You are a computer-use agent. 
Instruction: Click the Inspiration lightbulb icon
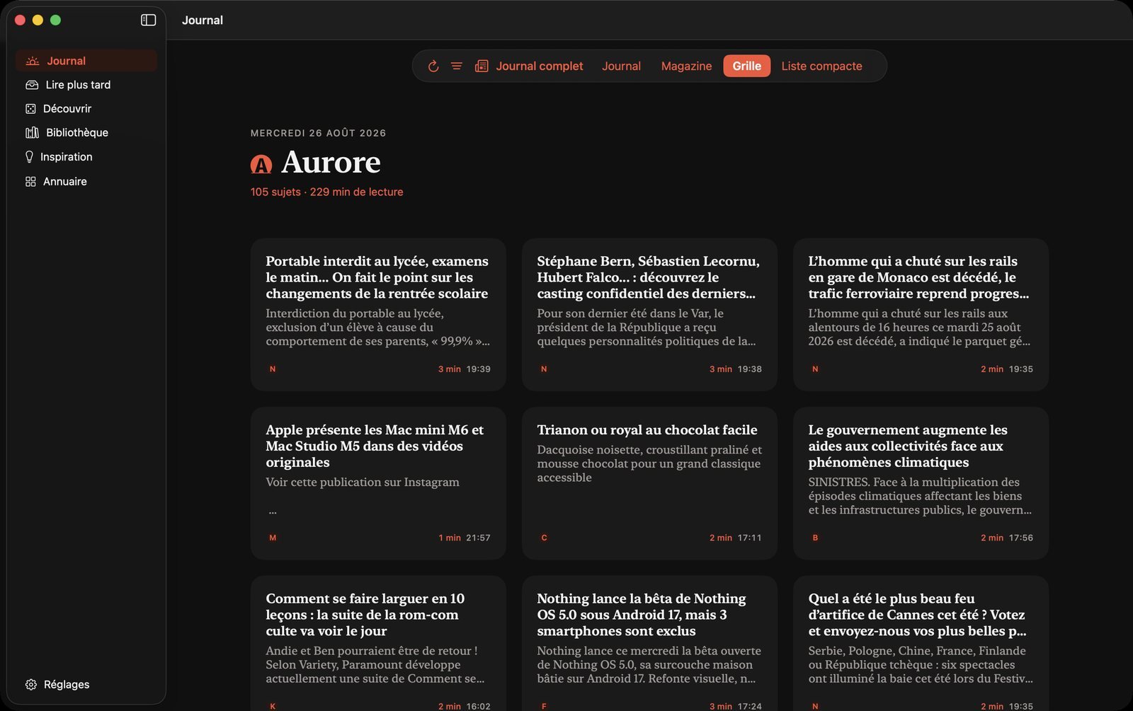pos(30,157)
